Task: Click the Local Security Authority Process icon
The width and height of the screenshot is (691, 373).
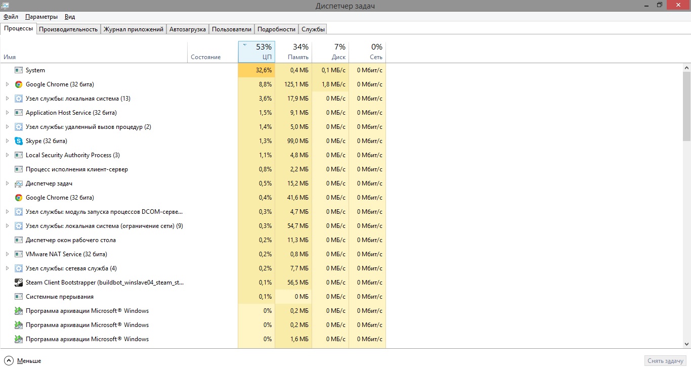Action: 19,155
